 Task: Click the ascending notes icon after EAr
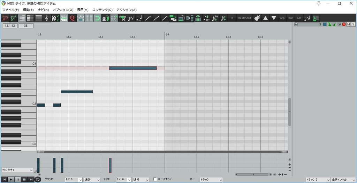(x=307, y=18)
